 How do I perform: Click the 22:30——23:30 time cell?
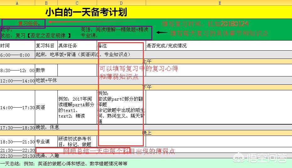(18, 156)
